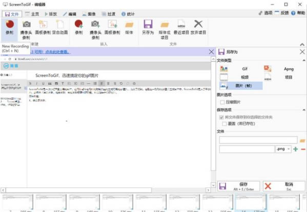
Task: Close the 另存为 side panel
Action: [x=302, y=52]
